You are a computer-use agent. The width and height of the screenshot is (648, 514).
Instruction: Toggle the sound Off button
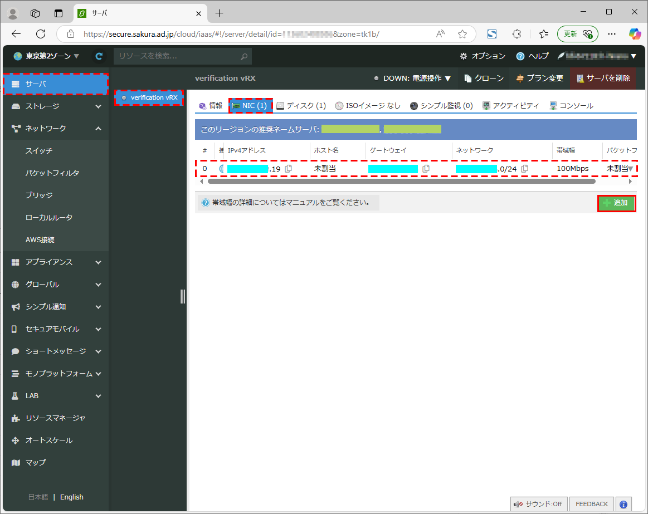[x=539, y=504]
